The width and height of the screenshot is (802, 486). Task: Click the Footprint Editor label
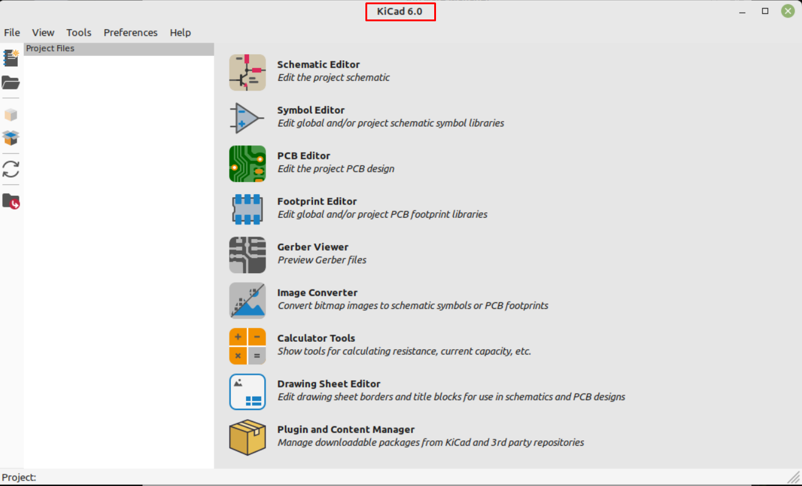(x=317, y=201)
